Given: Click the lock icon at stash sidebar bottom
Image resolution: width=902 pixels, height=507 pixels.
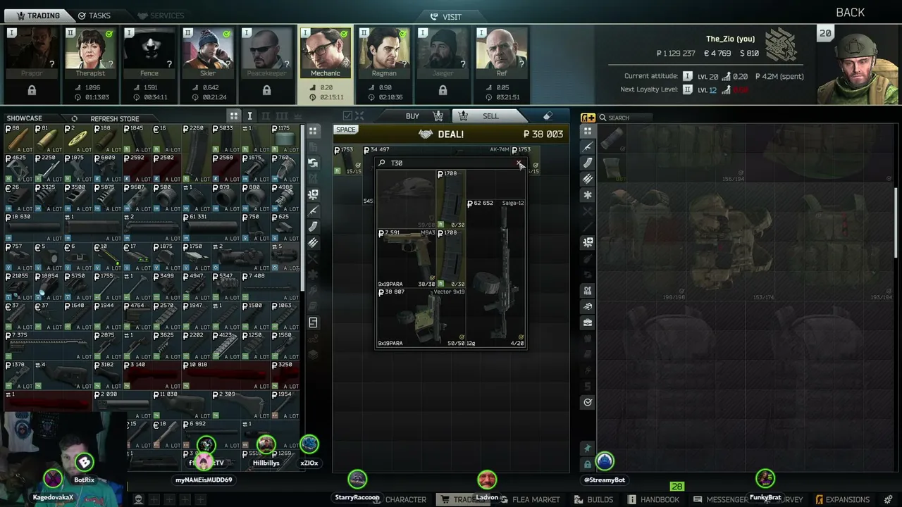Looking at the screenshot, I should pos(588,465).
